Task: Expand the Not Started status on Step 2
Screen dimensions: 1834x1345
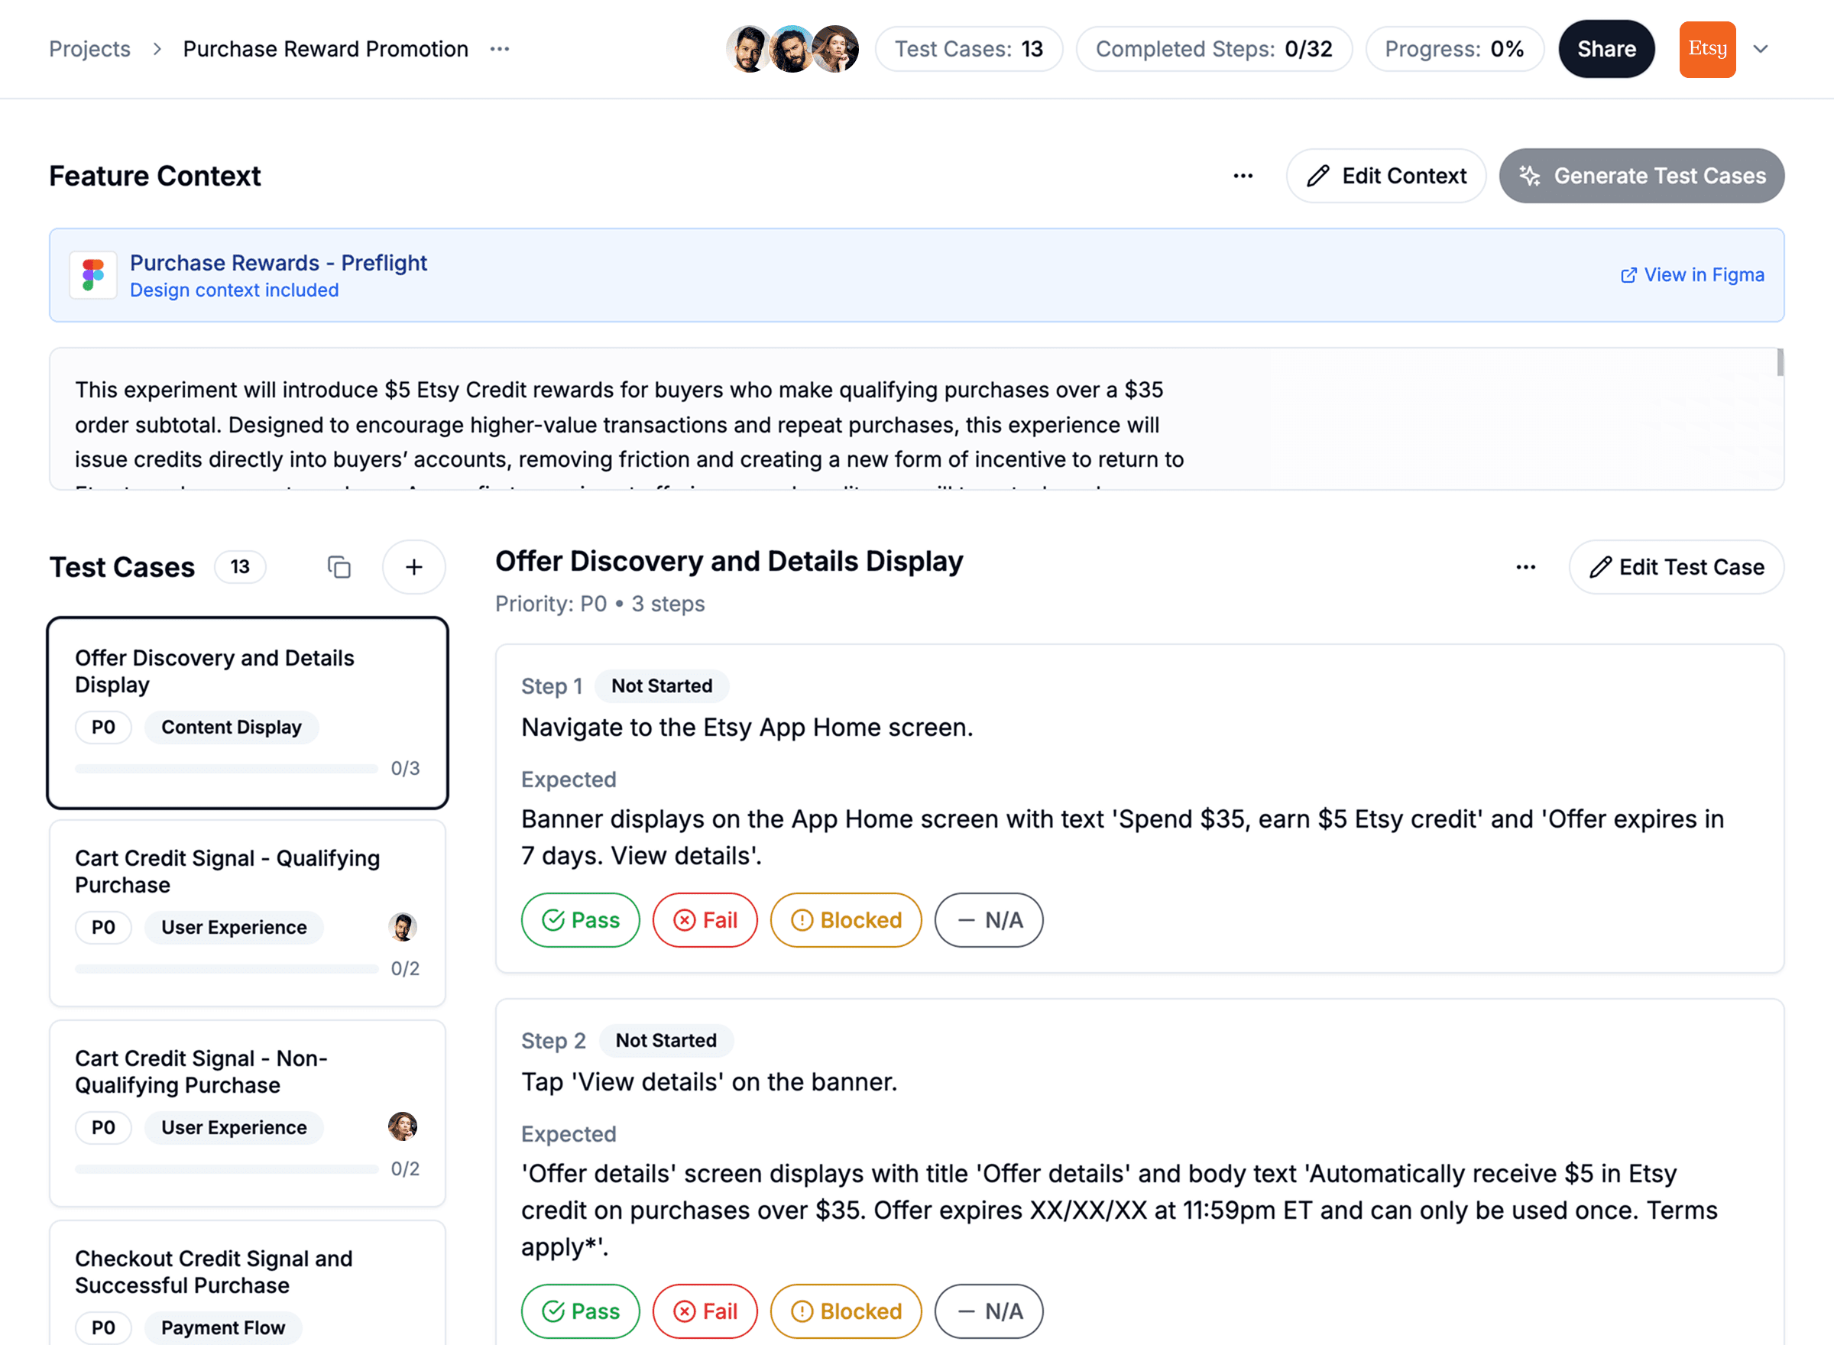Action: pos(666,1039)
